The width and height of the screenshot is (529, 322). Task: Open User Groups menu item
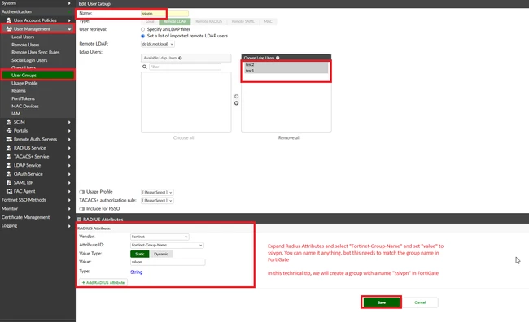(x=24, y=75)
